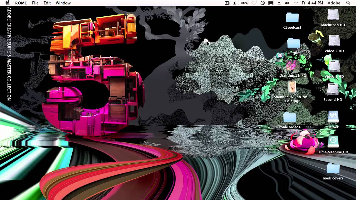Click the display mirroring menu bar icon
356x200 pixels.
pyautogui.click(x=271, y=3)
